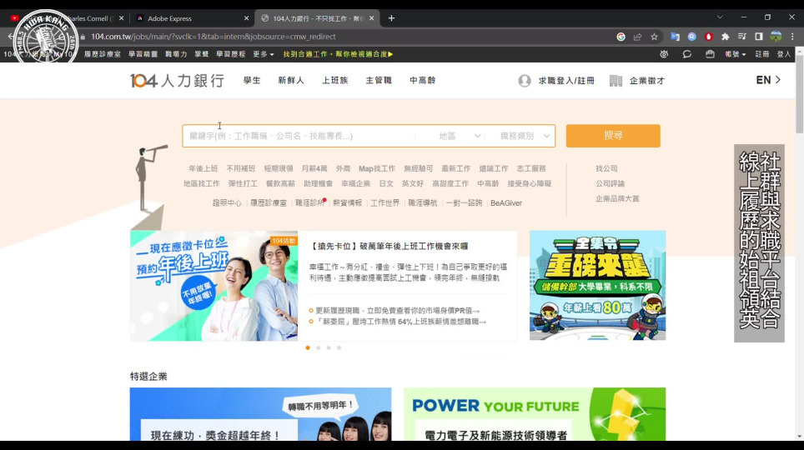804x450 pixels.
Task: Click the orange 搜尋 search button
Action: click(613, 136)
